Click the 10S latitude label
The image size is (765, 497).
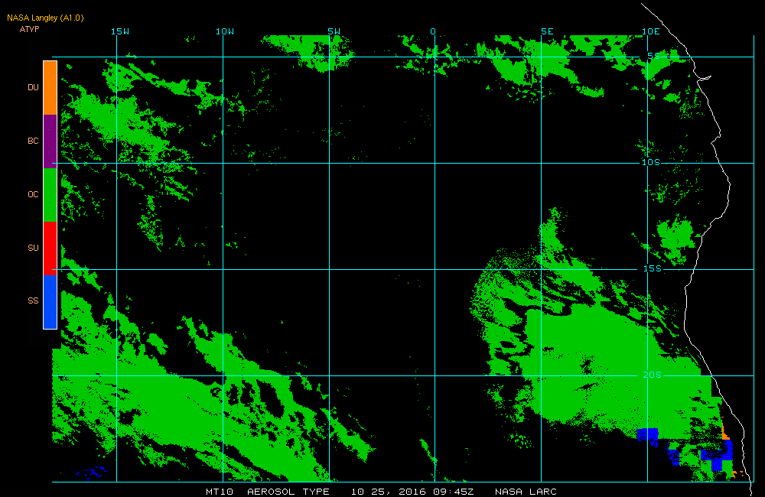point(651,162)
